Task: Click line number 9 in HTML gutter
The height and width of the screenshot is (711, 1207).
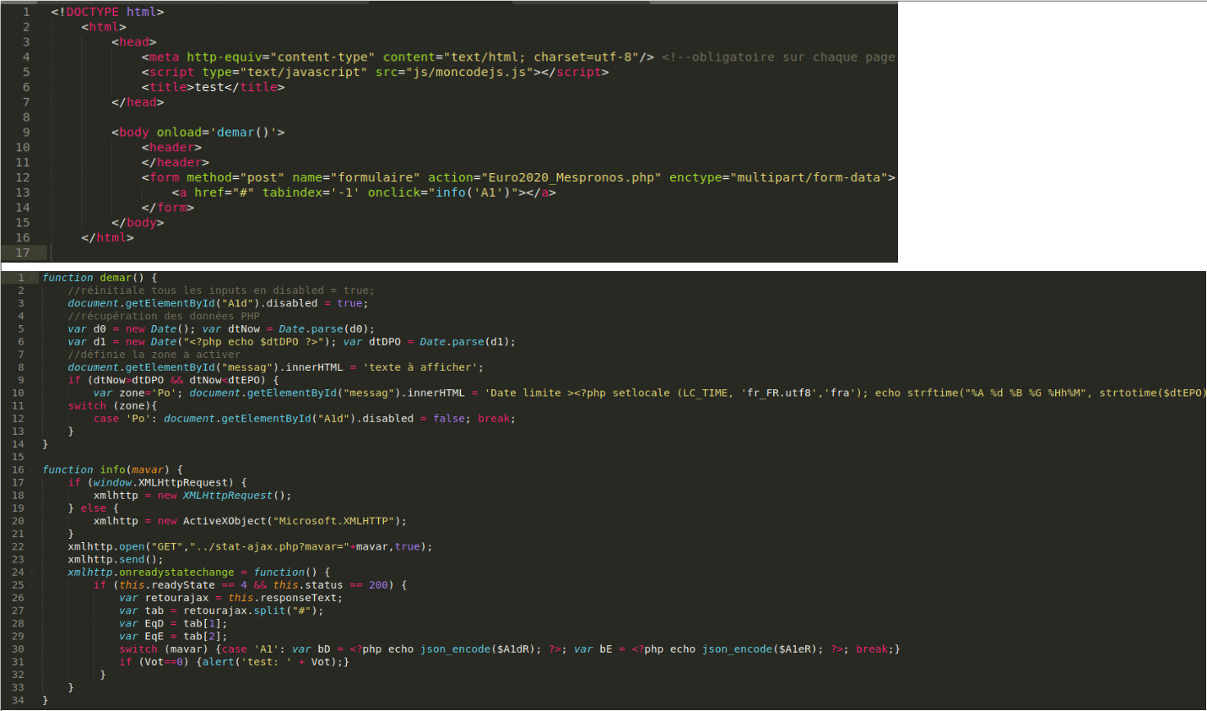Action: pyautogui.click(x=26, y=133)
